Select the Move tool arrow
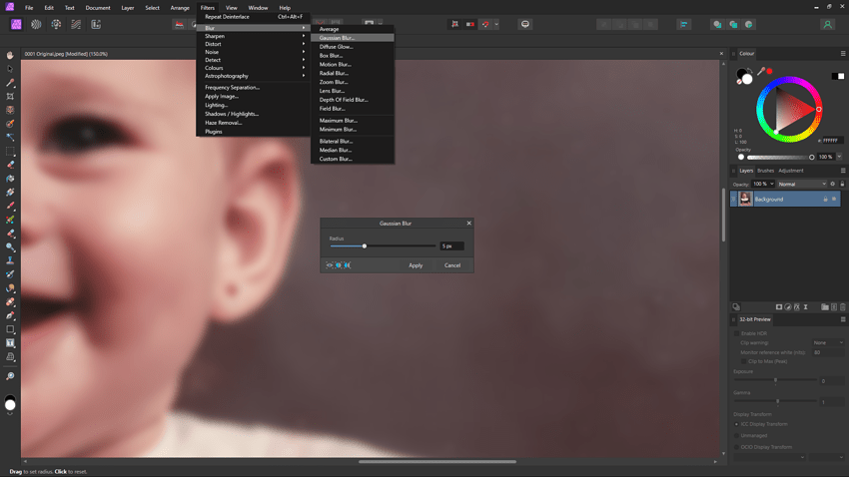The height and width of the screenshot is (477, 849). [x=10, y=69]
